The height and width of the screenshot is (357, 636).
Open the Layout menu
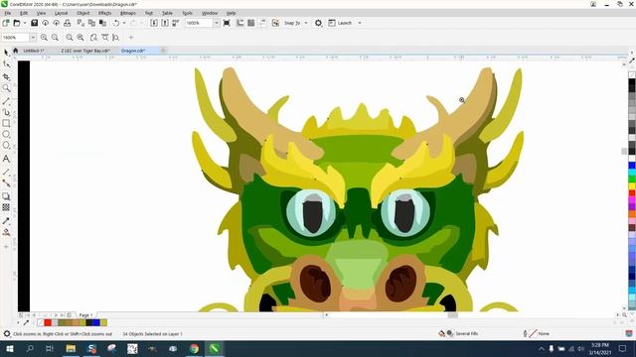61,13
